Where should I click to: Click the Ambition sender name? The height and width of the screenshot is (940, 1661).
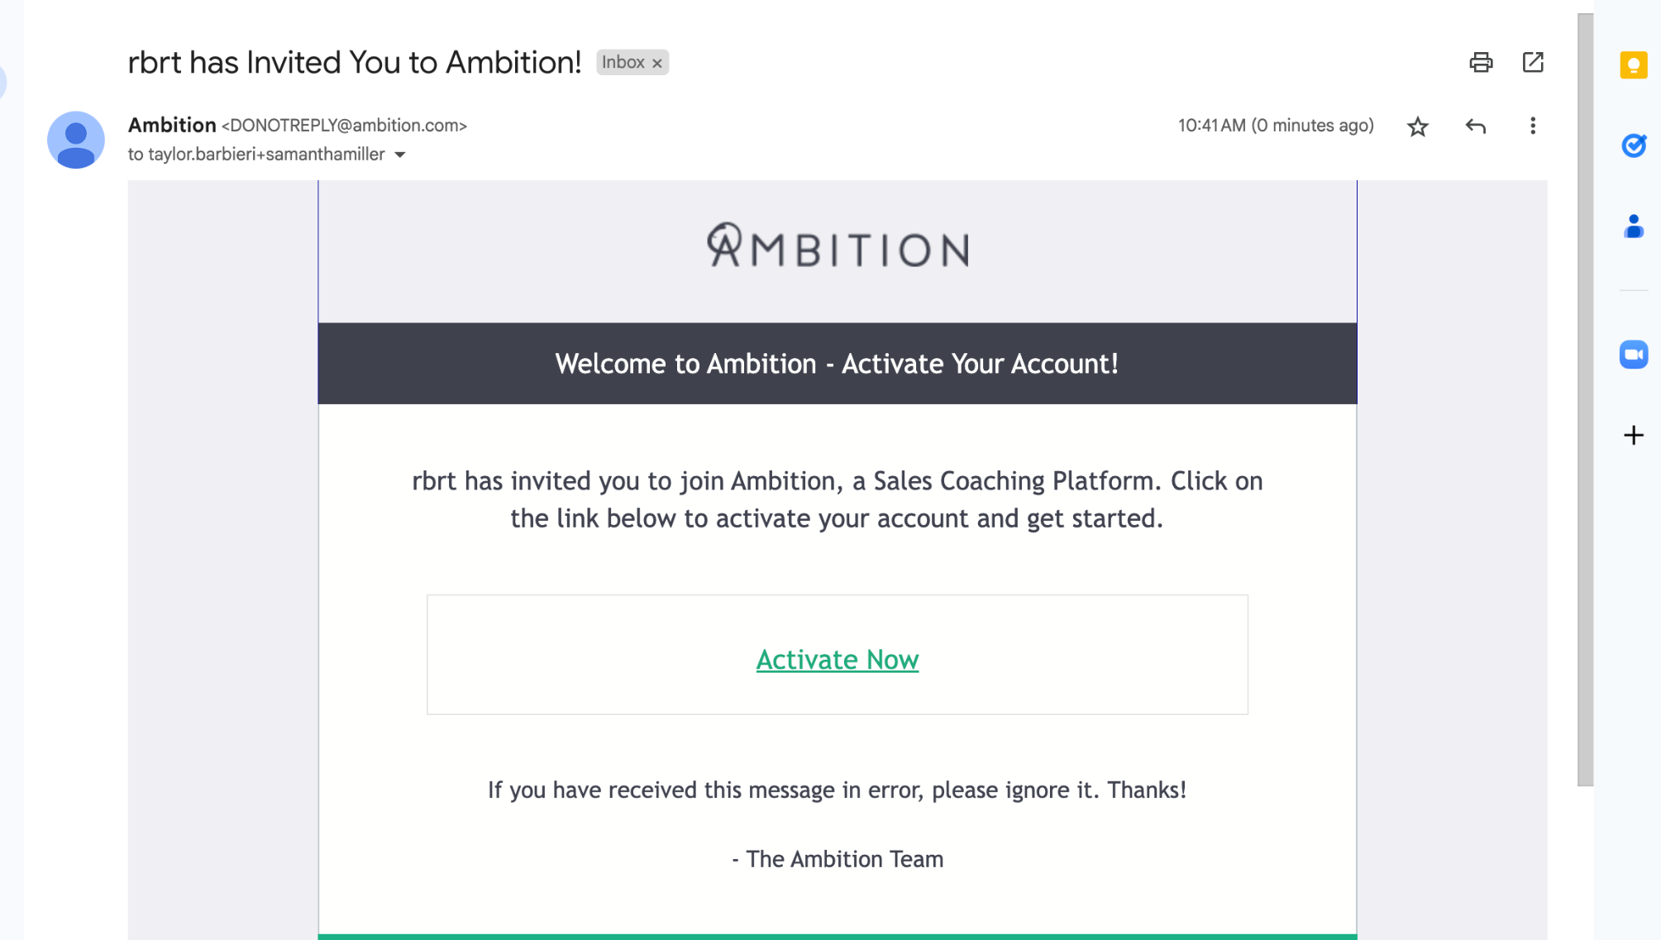(172, 125)
